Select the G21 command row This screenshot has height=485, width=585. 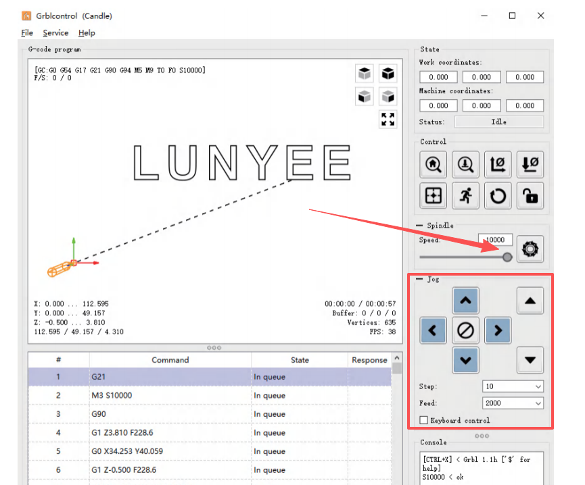(x=210, y=377)
